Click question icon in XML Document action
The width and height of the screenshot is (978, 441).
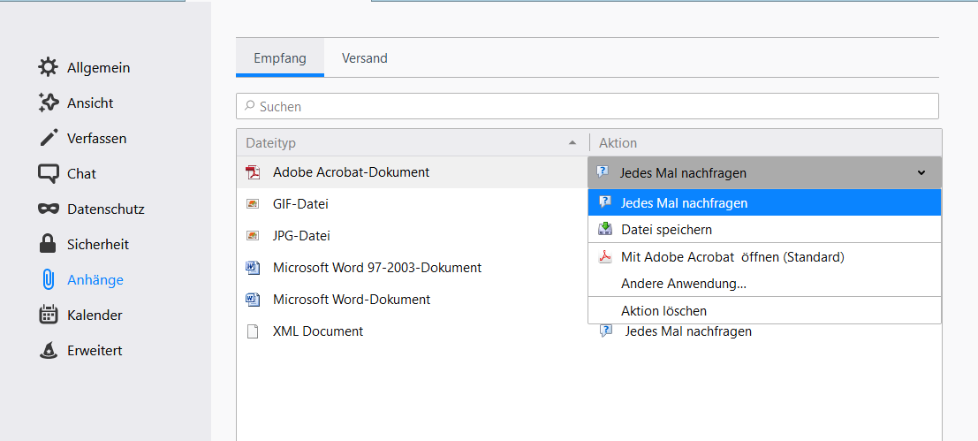click(x=605, y=331)
